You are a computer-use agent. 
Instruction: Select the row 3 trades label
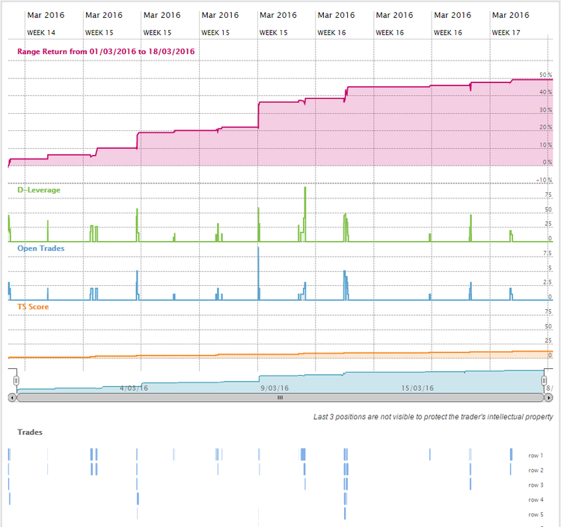click(536, 485)
